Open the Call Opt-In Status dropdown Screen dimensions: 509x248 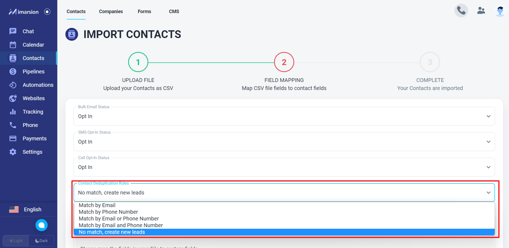click(x=284, y=167)
